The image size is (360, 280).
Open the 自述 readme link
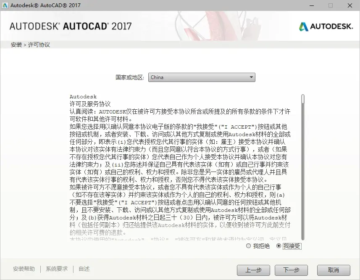tap(84, 269)
